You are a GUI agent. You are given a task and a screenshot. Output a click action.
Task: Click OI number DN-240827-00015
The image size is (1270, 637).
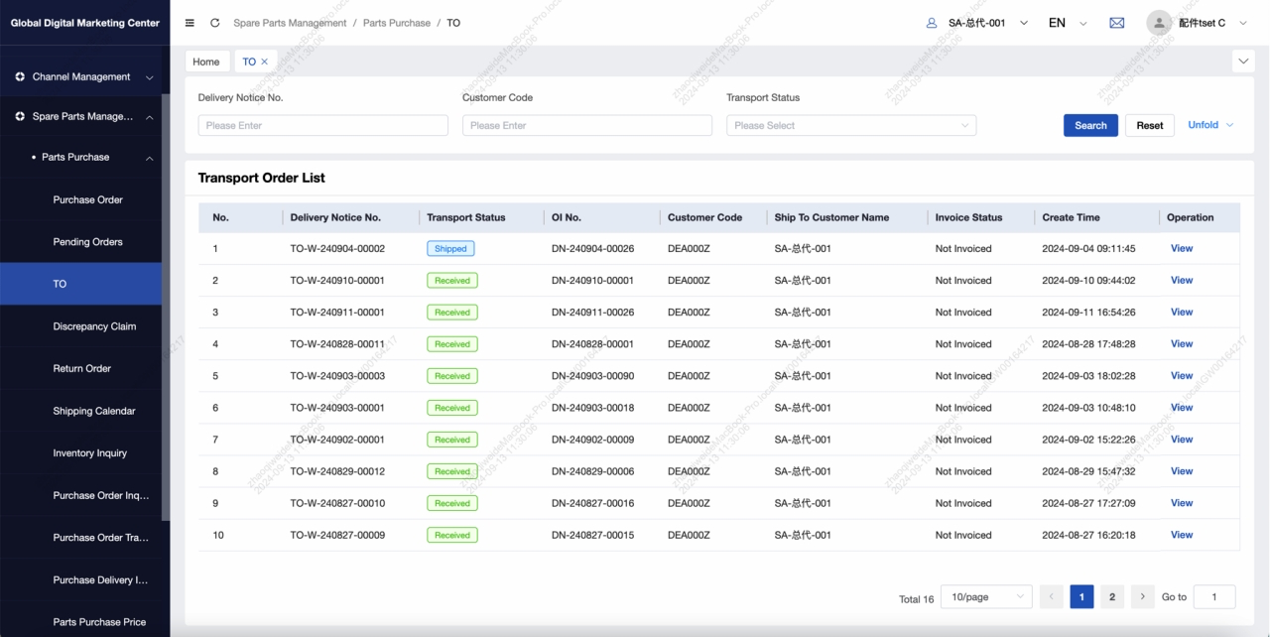click(x=593, y=535)
